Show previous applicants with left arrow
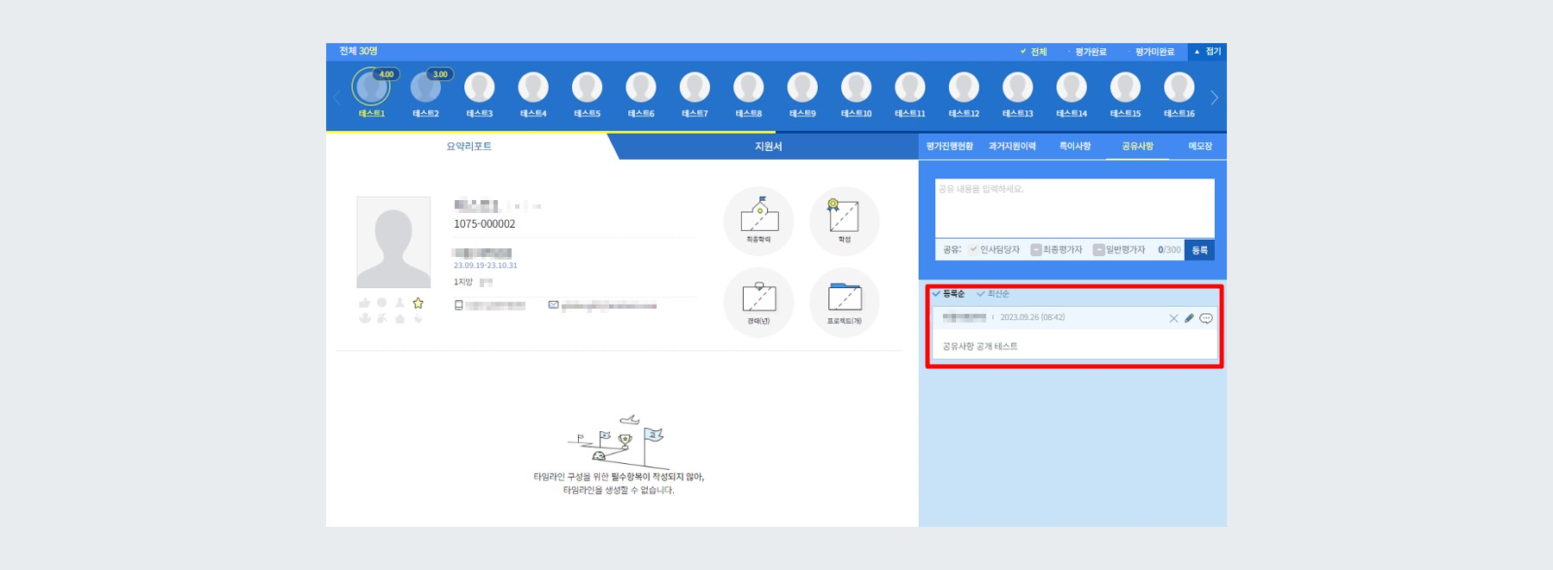 tap(337, 97)
